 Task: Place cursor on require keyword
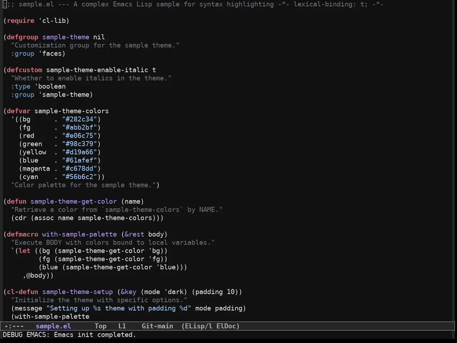(x=21, y=21)
